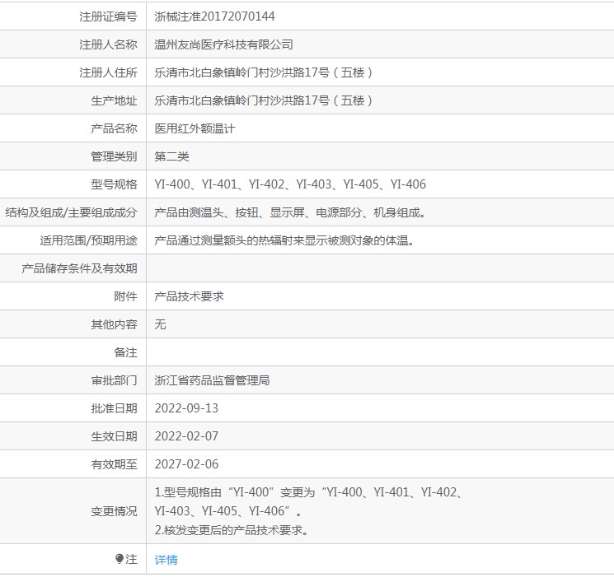Click the 其他内容 value 无
The height and width of the screenshot is (582, 614).
[161, 324]
